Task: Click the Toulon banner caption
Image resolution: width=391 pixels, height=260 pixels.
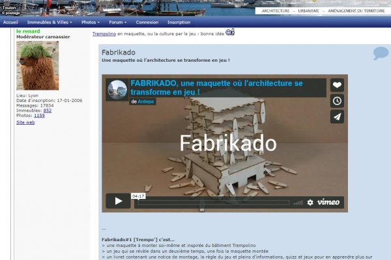Action: coord(9,8)
